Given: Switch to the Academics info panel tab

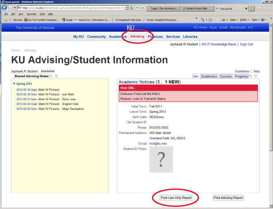Looking at the screenshot, I should (x=209, y=76).
